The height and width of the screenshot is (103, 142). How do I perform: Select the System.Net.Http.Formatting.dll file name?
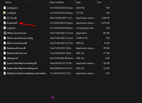pyautogui.click(x=22, y=63)
